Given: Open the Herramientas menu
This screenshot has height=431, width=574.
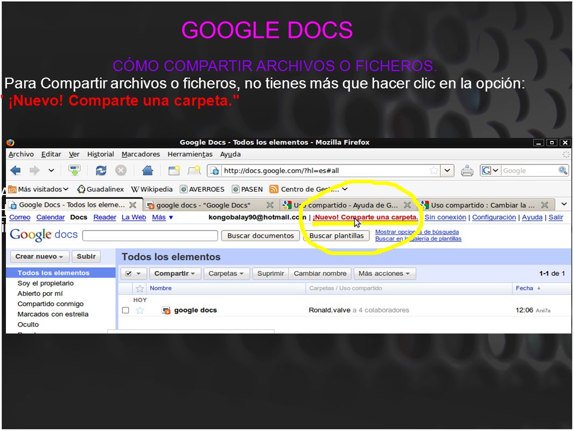Looking at the screenshot, I should click(190, 154).
